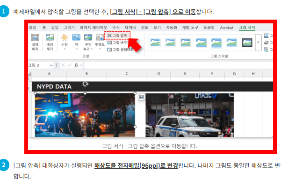The image size is (281, 186).
Task: Switch to the 수식 tab
Action: click(116, 28)
